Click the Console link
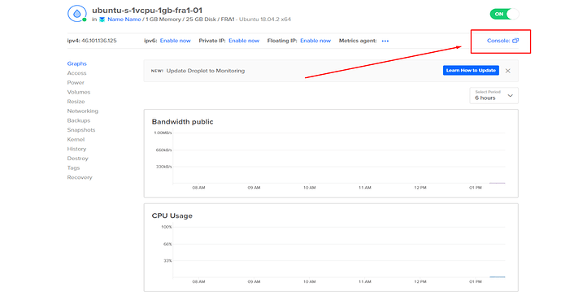The height and width of the screenshot is (296, 561). point(498,41)
